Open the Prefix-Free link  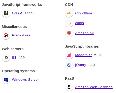pyautogui.click(x=21, y=35)
